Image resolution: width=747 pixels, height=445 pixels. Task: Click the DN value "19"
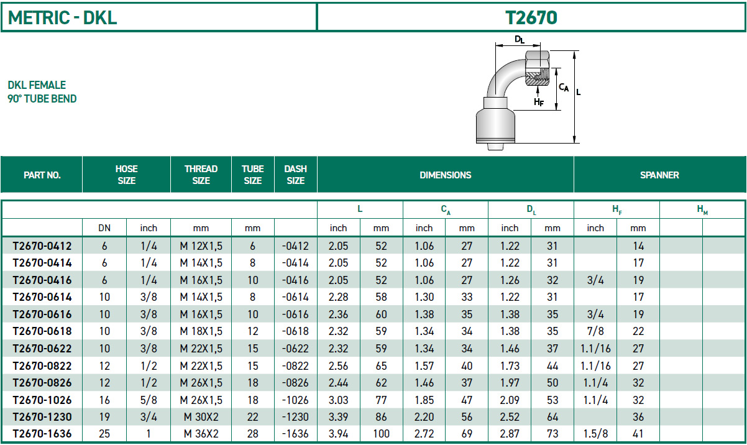[104, 417]
